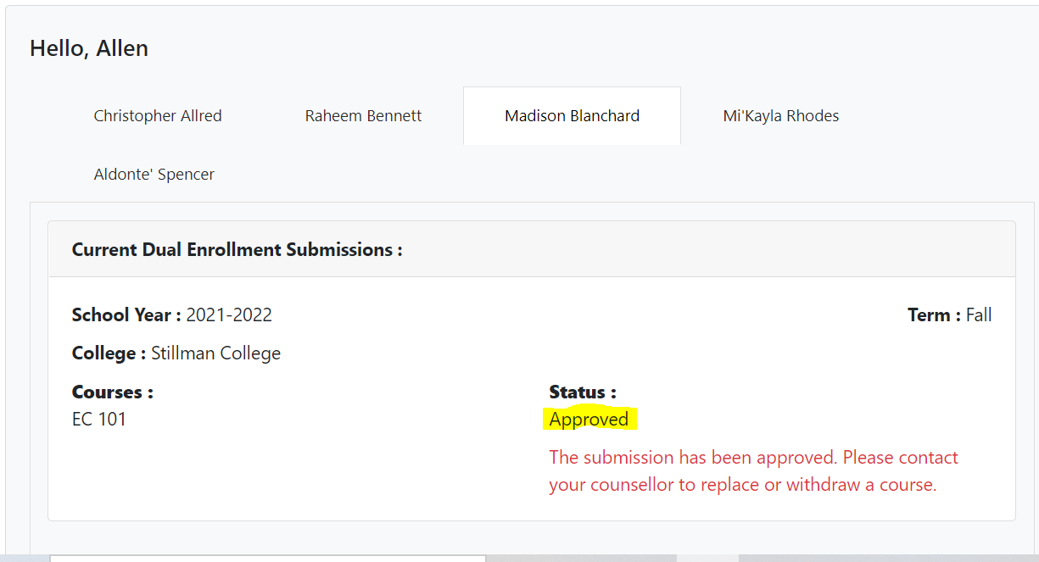
Task: Click the Hello, Allen greeting heading
Action: click(89, 48)
